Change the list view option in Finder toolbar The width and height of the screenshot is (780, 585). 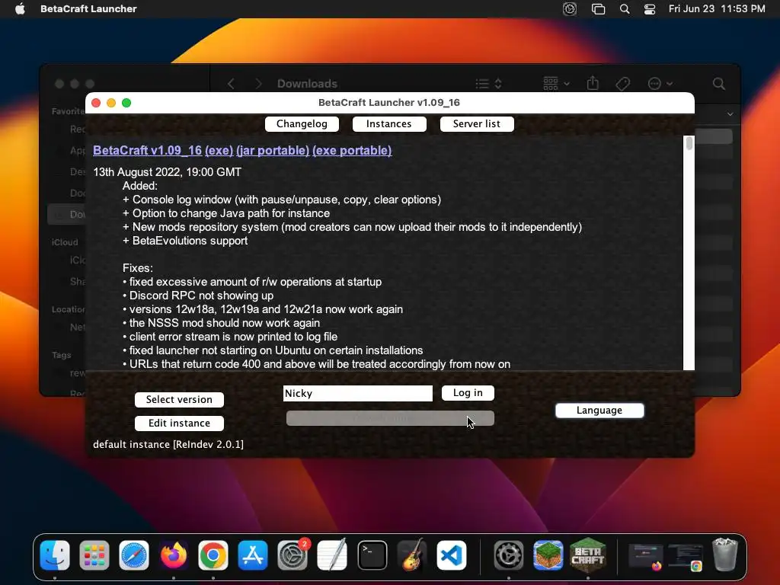488,84
